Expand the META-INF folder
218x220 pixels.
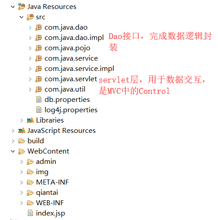(x=22, y=182)
